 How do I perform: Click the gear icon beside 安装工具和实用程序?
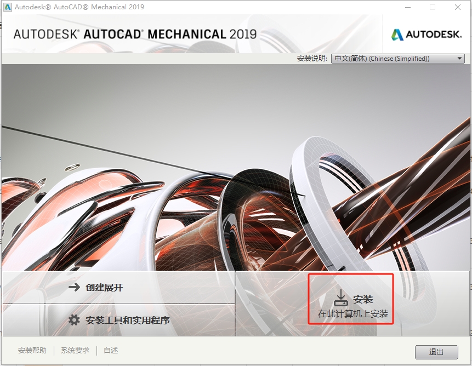point(74,320)
